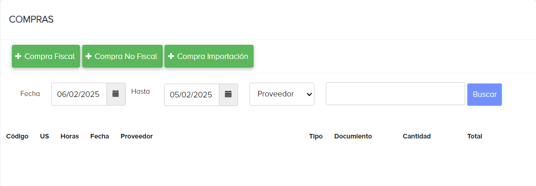Expand the Proveedor filter dropdown
The image size is (536, 186).
click(281, 94)
